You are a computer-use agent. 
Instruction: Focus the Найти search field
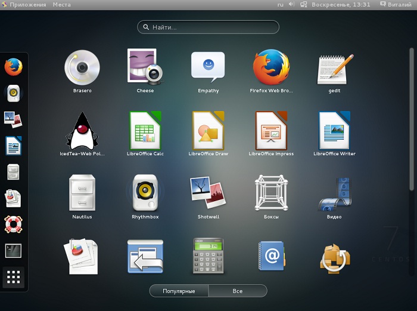pyautogui.click(x=208, y=27)
